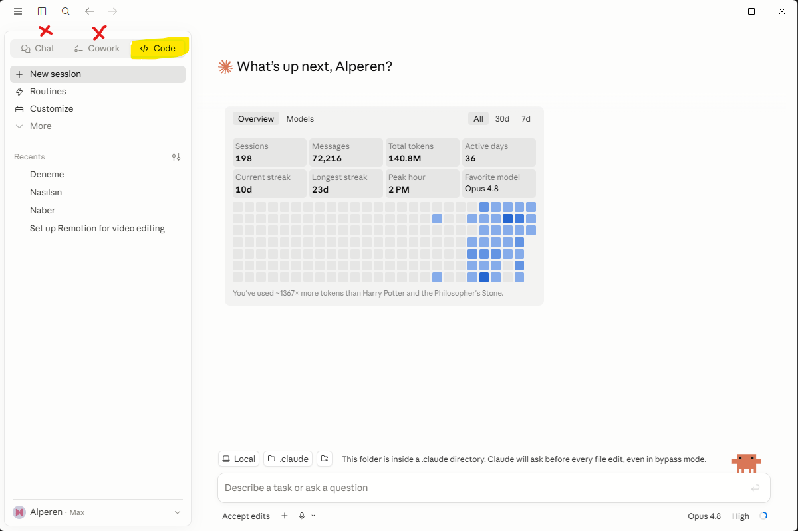Switch to the Models tab

point(300,119)
